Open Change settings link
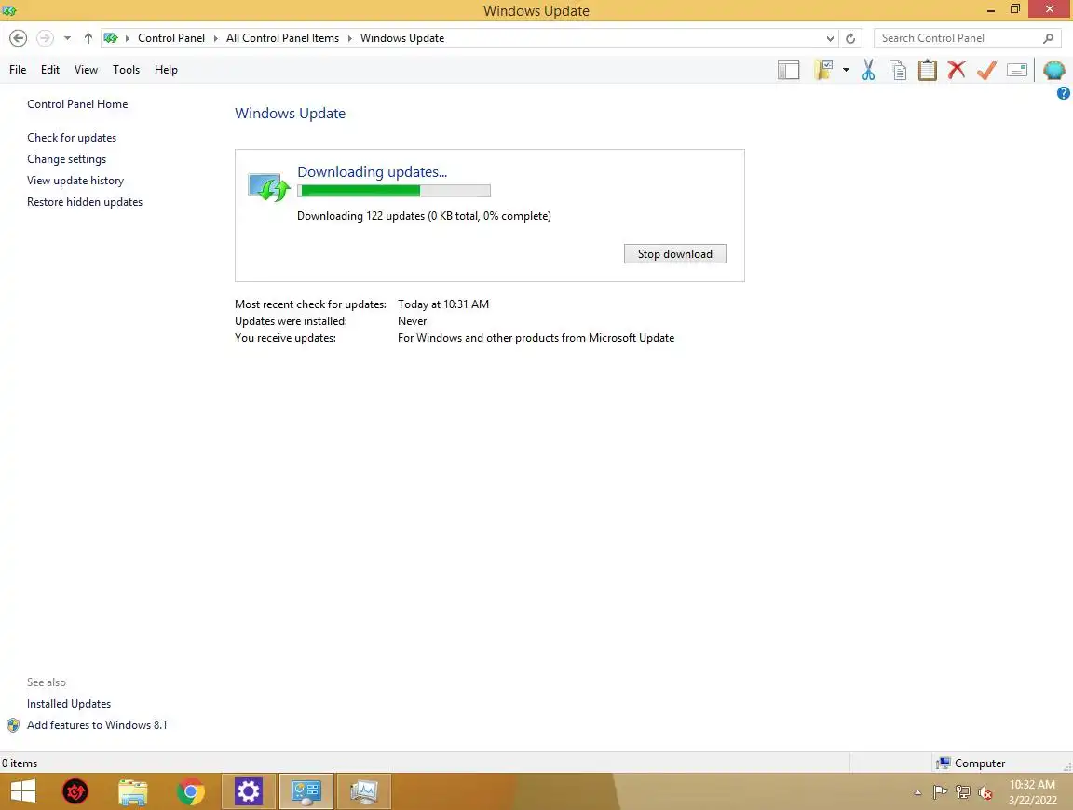The width and height of the screenshot is (1073, 810). tap(66, 158)
